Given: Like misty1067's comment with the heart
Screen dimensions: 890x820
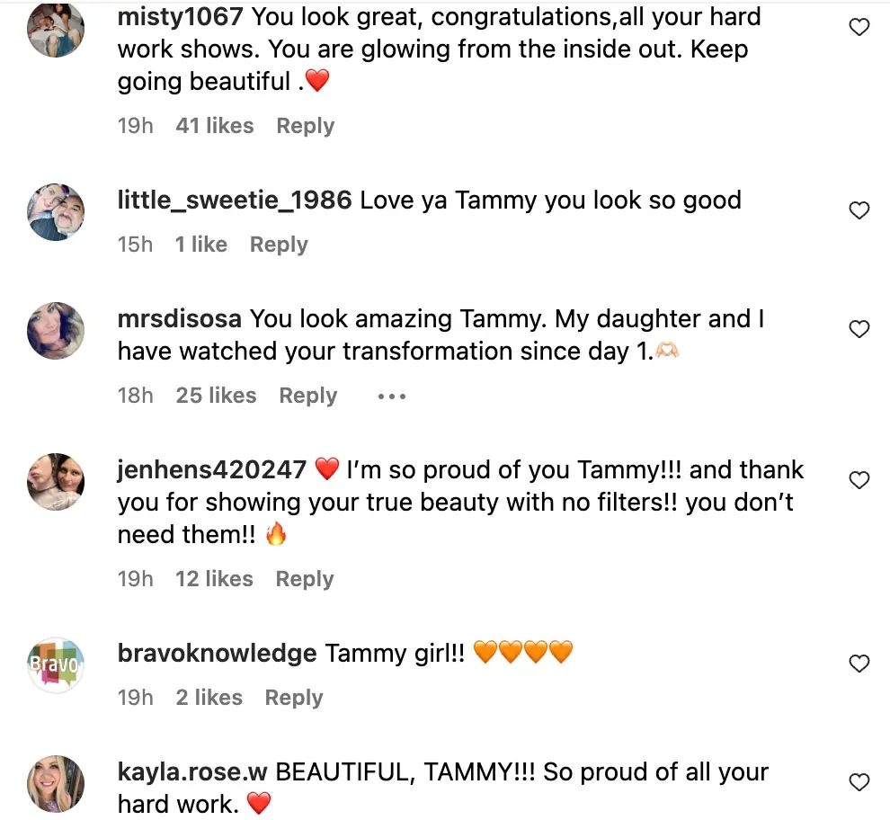Looking at the screenshot, I should (x=859, y=28).
